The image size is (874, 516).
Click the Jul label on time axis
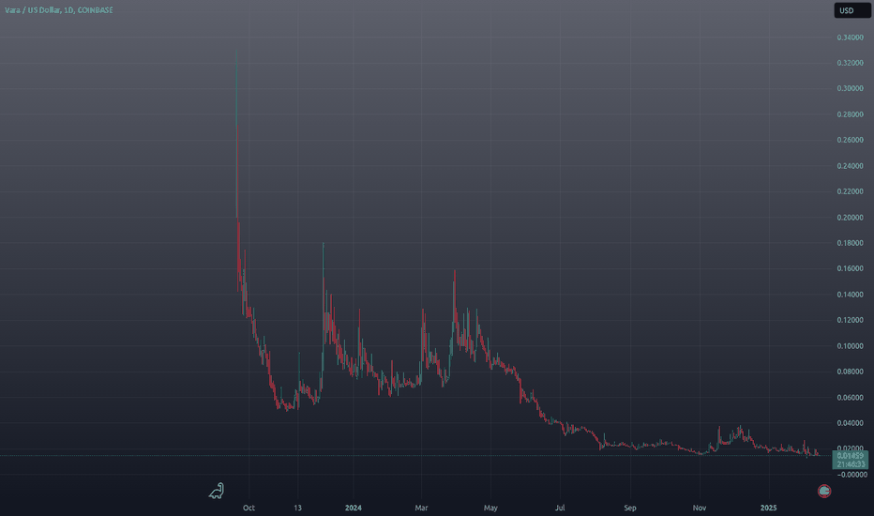click(x=560, y=508)
